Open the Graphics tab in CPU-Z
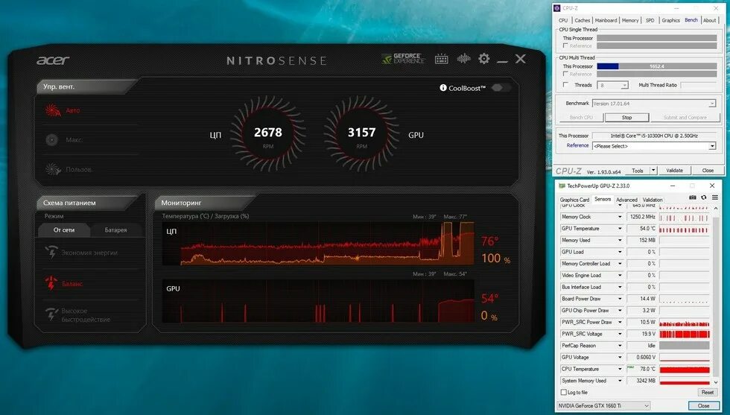 coord(671,21)
